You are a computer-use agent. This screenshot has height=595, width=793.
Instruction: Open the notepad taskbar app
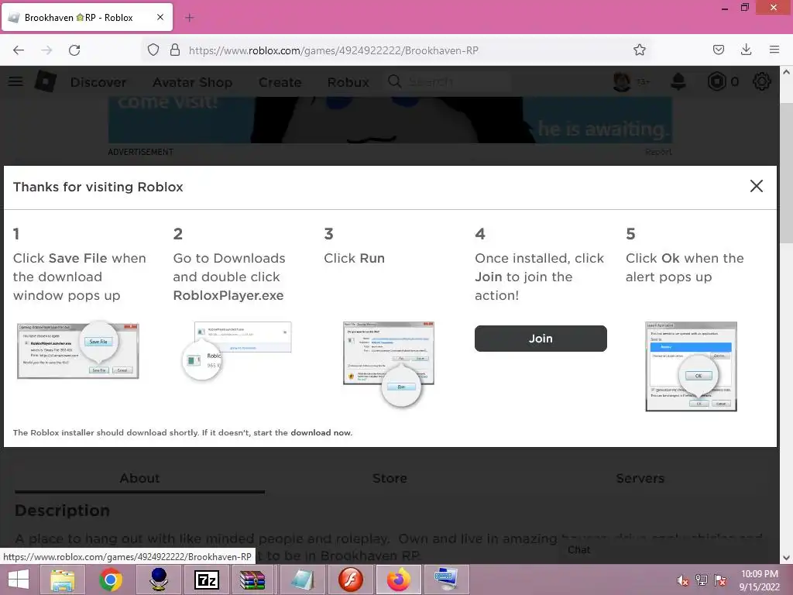302,580
